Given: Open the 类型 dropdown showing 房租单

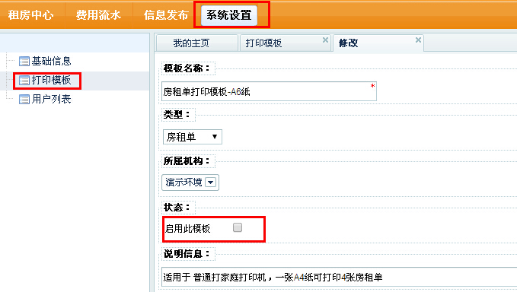Looking at the screenshot, I should click(x=192, y=137).
